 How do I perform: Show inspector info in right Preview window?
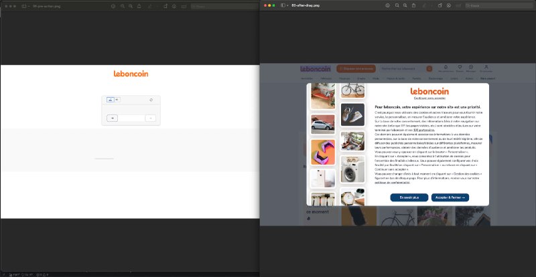click(x=387, y=5)
